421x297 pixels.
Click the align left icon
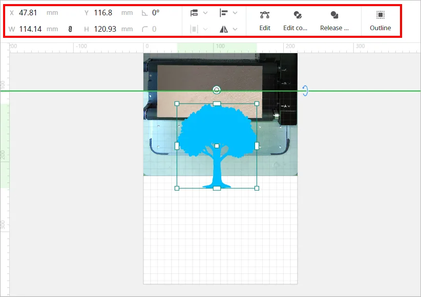[x=224, y=13]
